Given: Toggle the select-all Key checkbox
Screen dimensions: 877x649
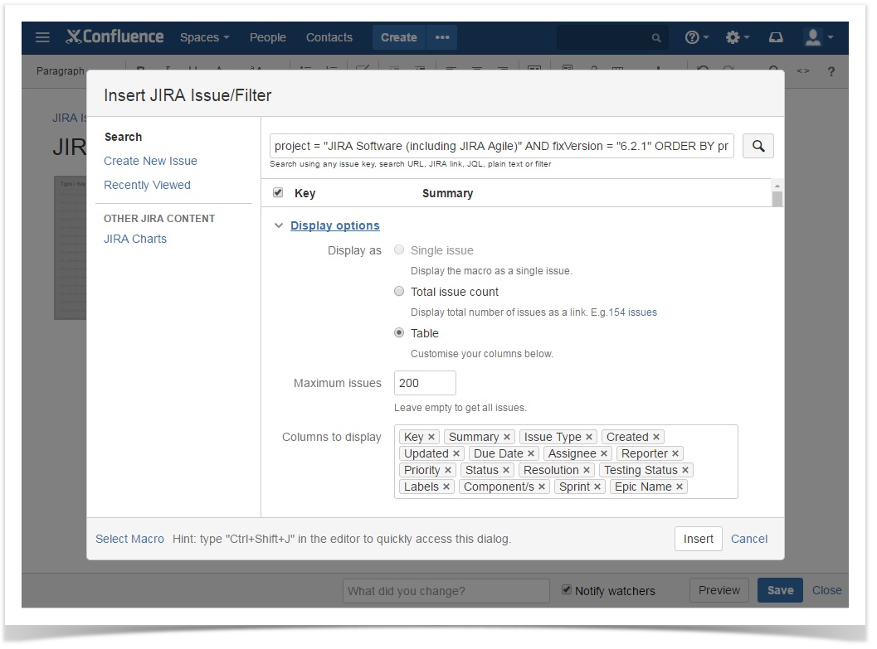Looking at the screenshot, I should (278, 192).
